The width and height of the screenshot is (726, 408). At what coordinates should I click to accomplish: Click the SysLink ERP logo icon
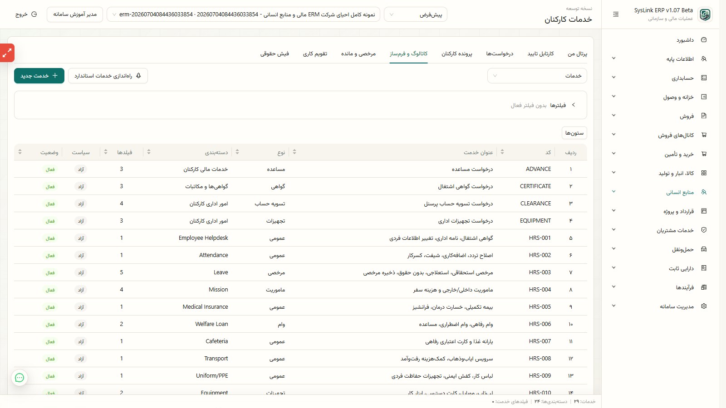point(705,15)
